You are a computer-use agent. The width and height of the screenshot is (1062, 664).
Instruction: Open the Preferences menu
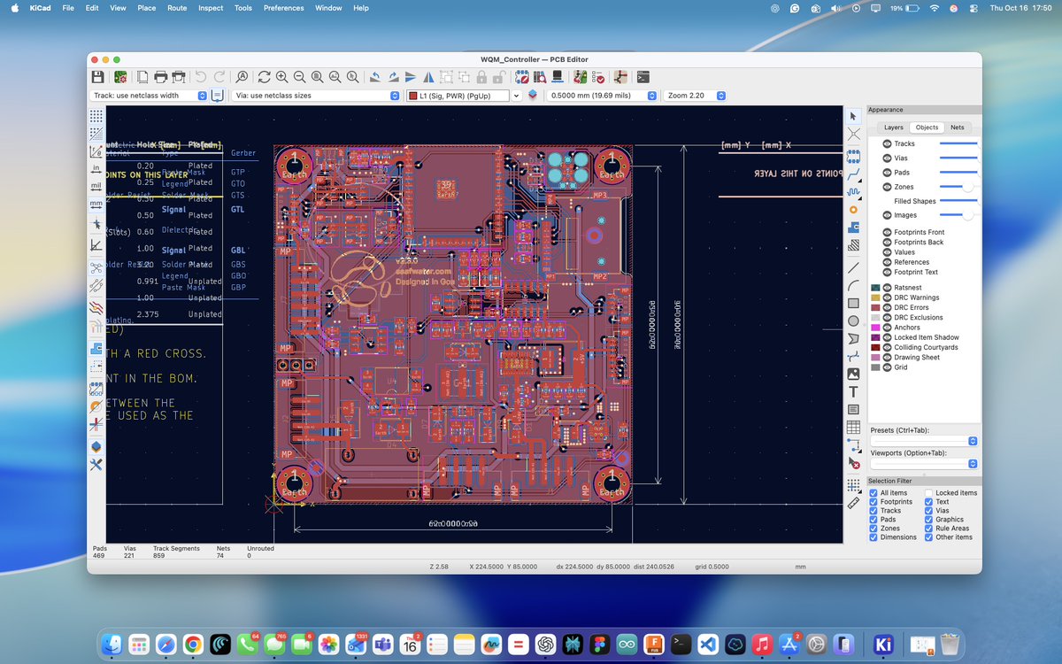click(283, 8)
